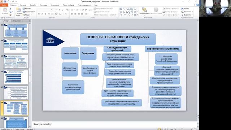Select rectangle shape in shapes gallery
Screen dimensions: 231x130
pyautogui.click(x=129, y=9)
